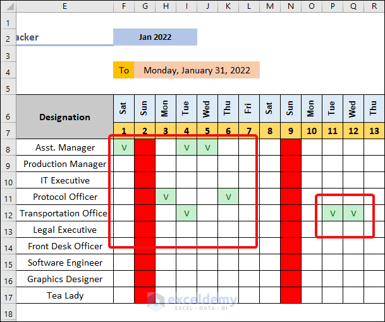This screenshot has height=322, width=385.
Task: Select the Tea Lady designation cell
Action: click(x=64, y=296)
